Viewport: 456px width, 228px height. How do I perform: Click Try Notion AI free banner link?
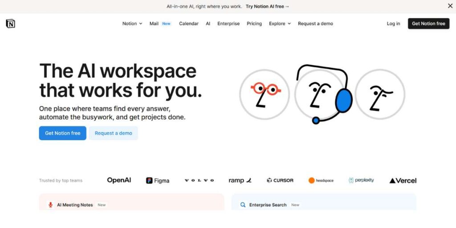267,6
